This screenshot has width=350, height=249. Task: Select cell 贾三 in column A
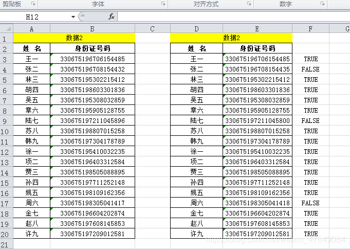click(x=32, y=172)
